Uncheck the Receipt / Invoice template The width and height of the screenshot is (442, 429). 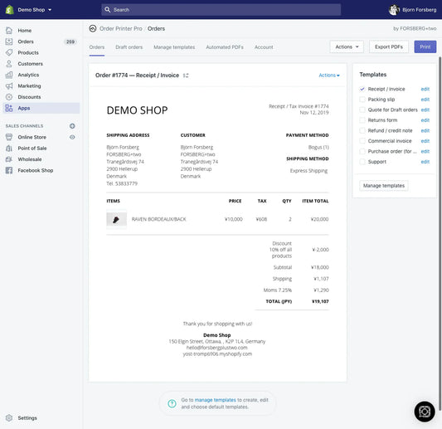pos(362,89)
